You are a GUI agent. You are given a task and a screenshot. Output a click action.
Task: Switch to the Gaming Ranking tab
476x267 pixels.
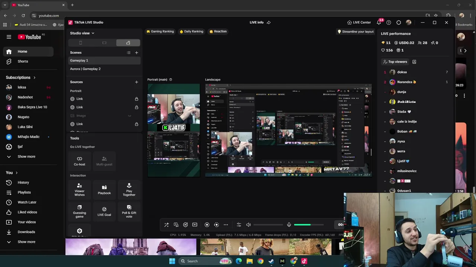[160, 32]
